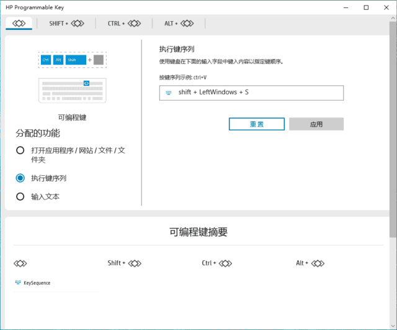The height and width of the screenshot is (330, 397).
Task: Select 打开应用程序 / 网站 / 文件 / 文件夹 radio option
Action: (20, 150)
